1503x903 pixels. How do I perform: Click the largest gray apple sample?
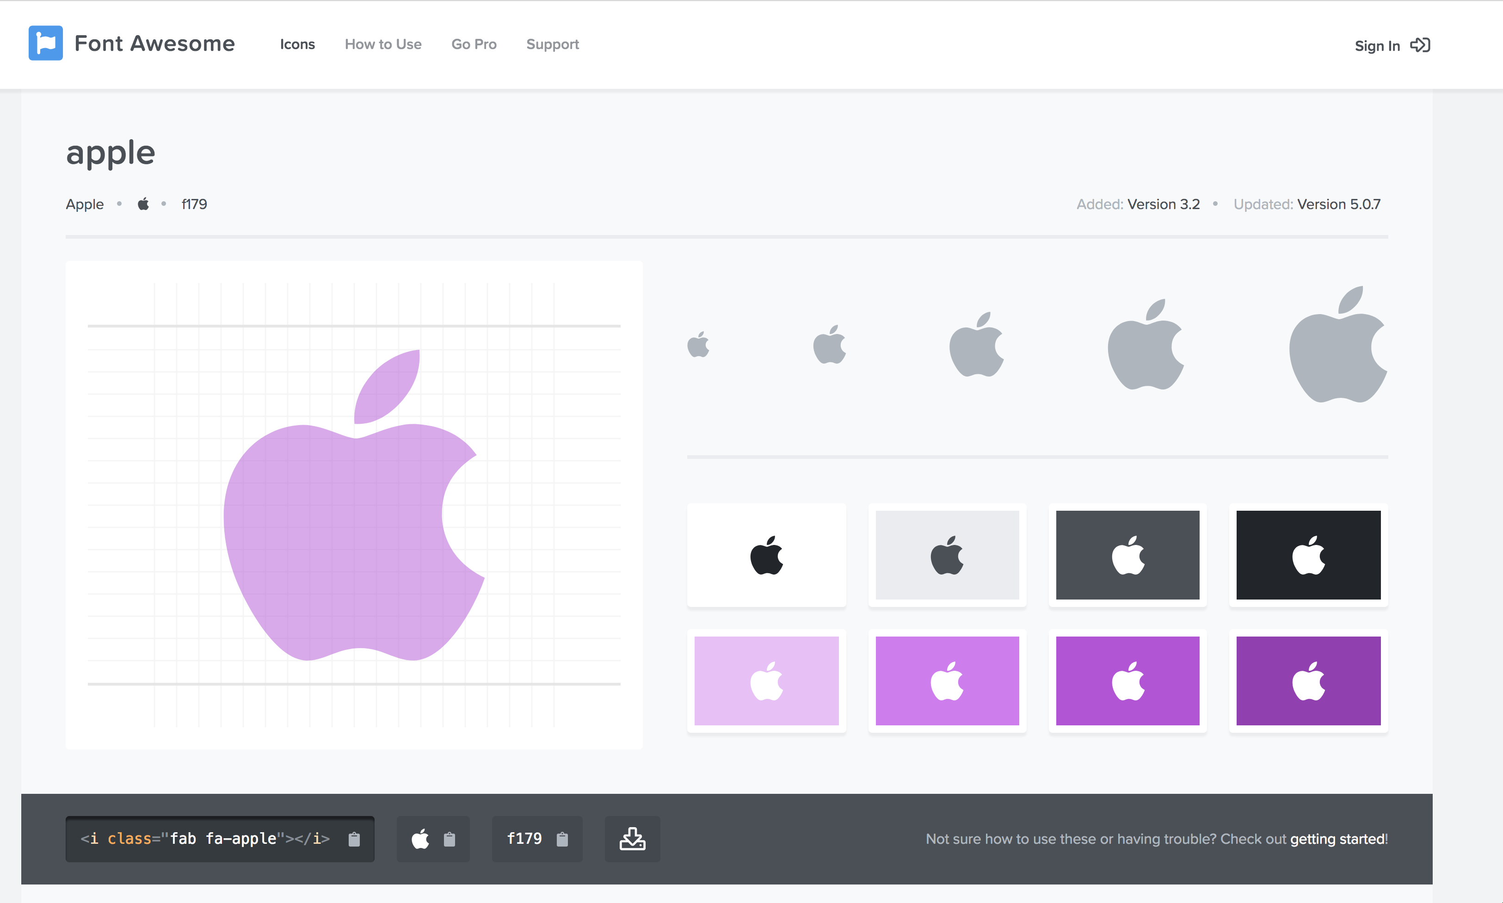1337,344
